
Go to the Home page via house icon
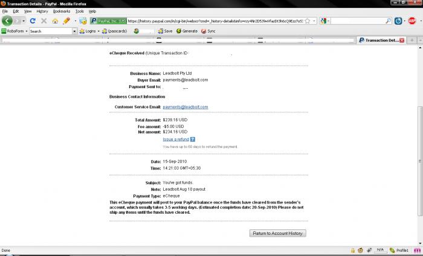tap(55, 21)
